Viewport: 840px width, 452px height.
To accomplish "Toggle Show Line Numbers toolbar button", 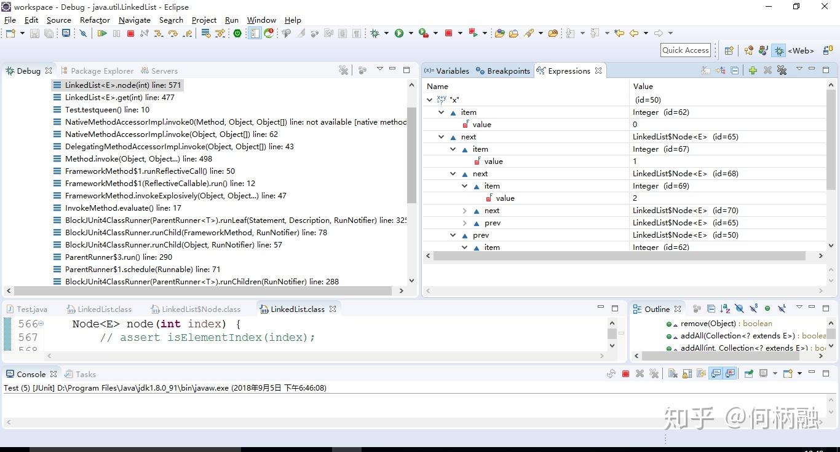I will click(x=255, y=33).
